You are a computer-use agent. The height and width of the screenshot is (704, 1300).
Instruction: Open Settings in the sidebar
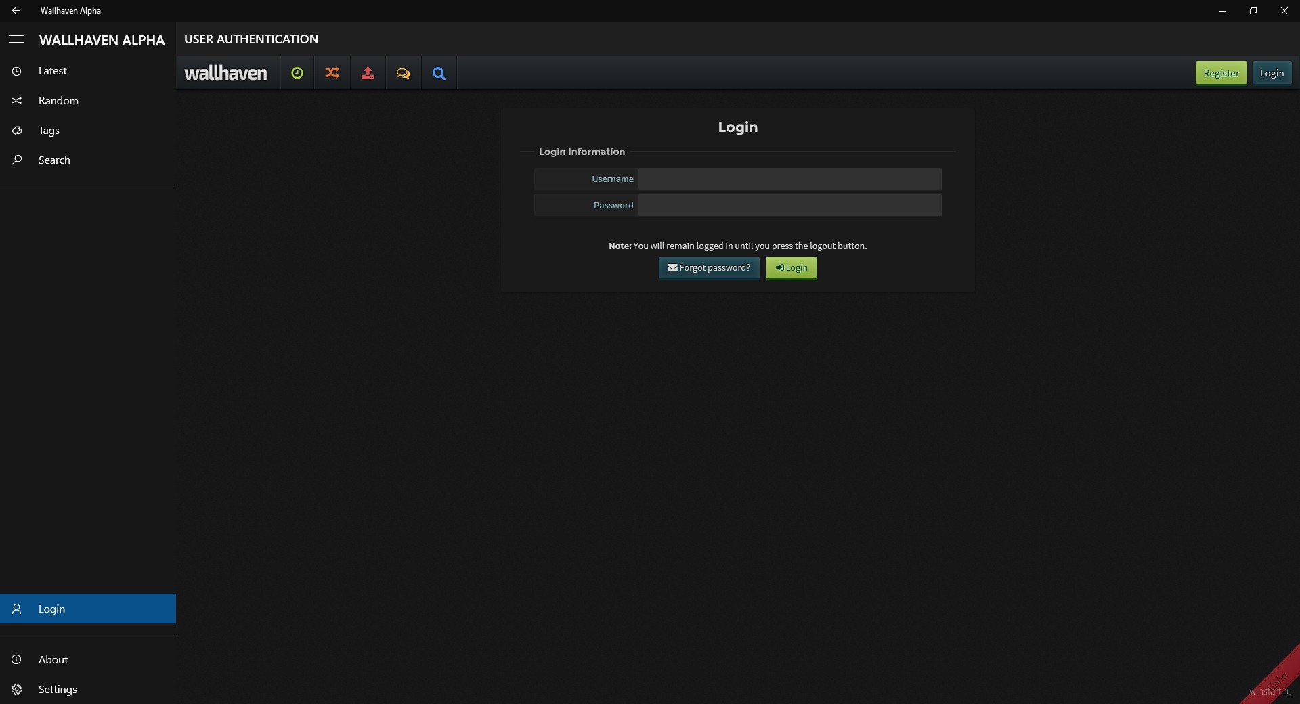(88, 689)
